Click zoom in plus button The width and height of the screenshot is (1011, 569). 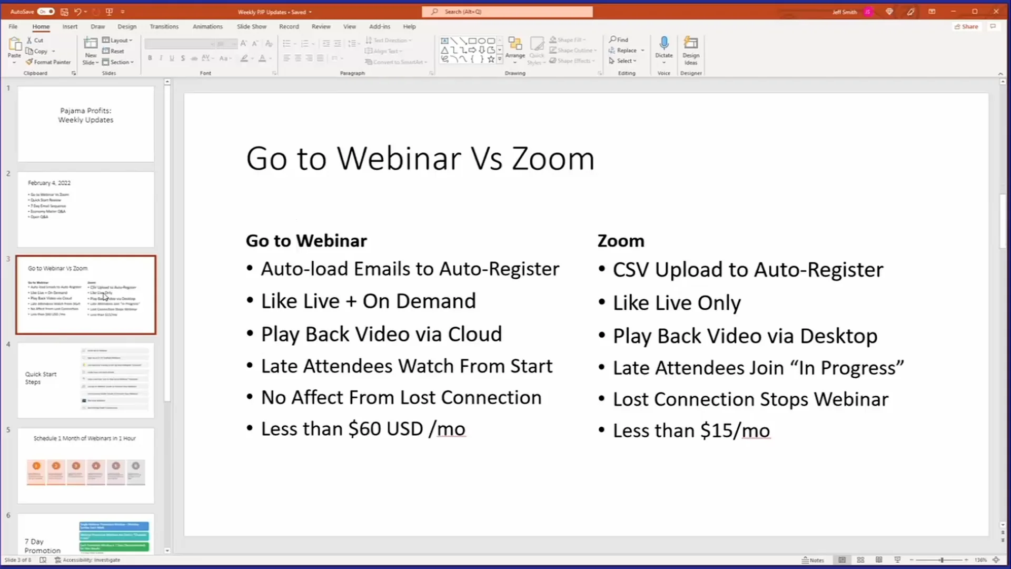(x=966, y=560)
